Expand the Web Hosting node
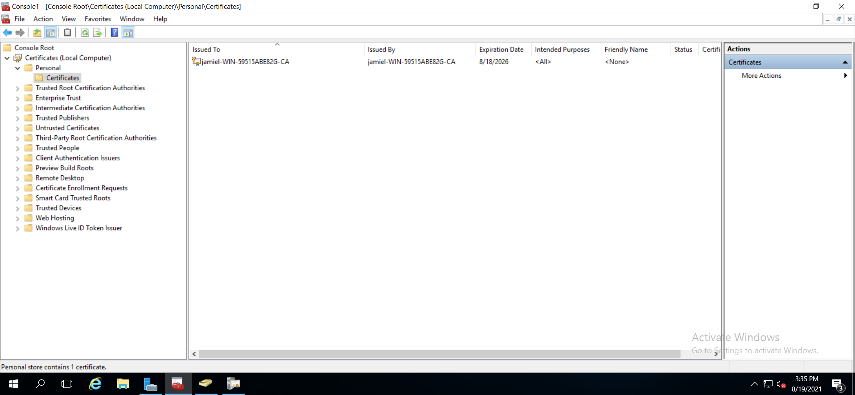 (x=18, y=218)
